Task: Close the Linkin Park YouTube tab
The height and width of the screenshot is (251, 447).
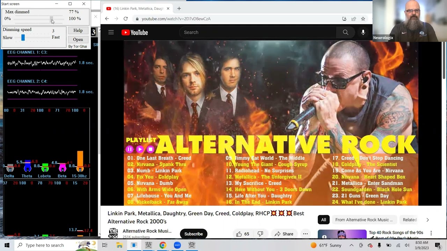Action: [x=168, y=8]
